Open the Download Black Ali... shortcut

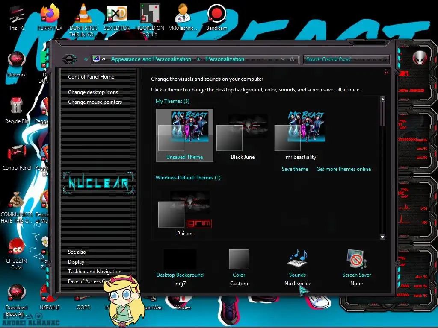coord(17,300)
